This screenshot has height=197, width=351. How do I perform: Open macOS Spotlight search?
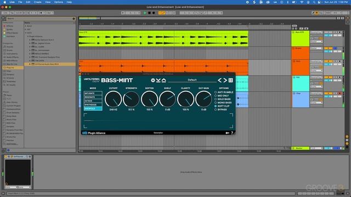pos(314,2)
